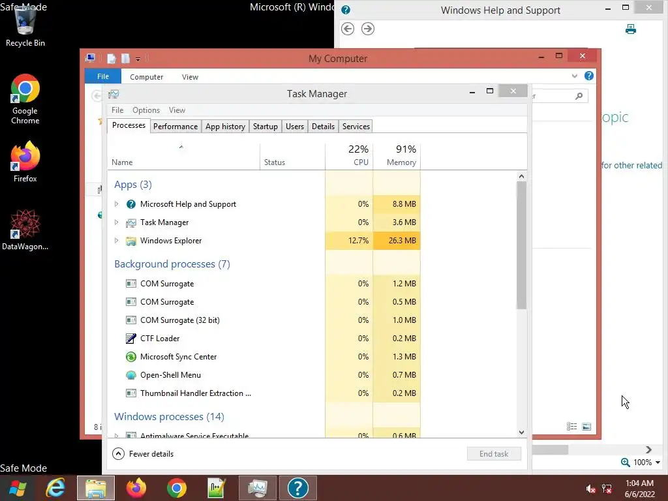Click the Forward arrow in Windows Help and Support
Image resolution: width=668 pixels, height=501 pixels.
pos(368,29)
